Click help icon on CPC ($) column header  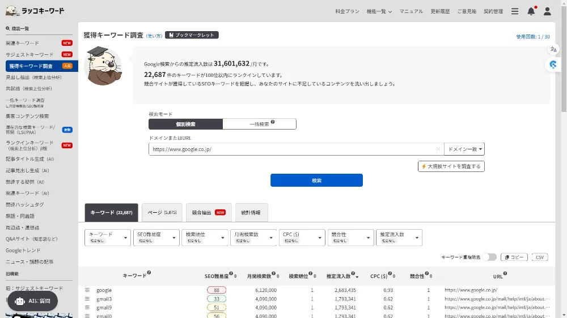click(390, 274)
